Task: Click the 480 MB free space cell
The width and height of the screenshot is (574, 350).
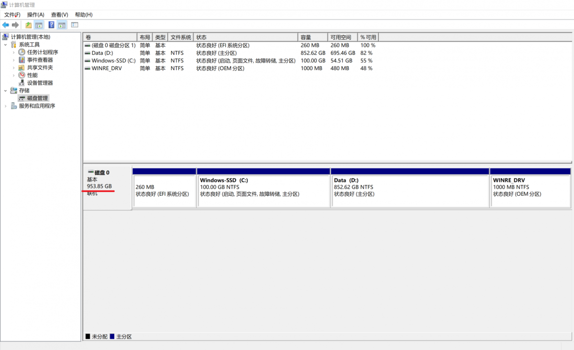Action: (x=339, y=68)
